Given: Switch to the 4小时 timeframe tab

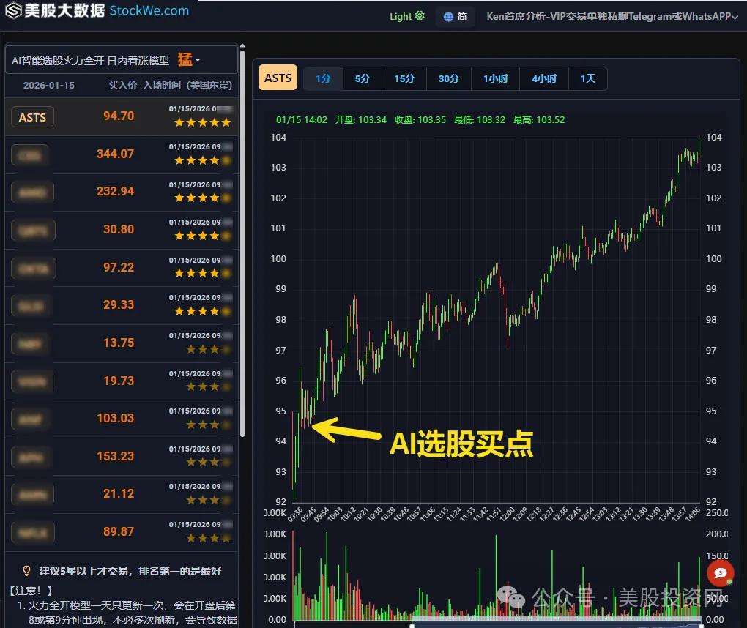Looking at the screenshot, I should tap(544, 78).
